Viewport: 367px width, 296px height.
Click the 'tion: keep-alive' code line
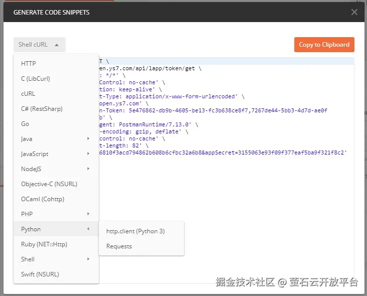click(130, 89)
